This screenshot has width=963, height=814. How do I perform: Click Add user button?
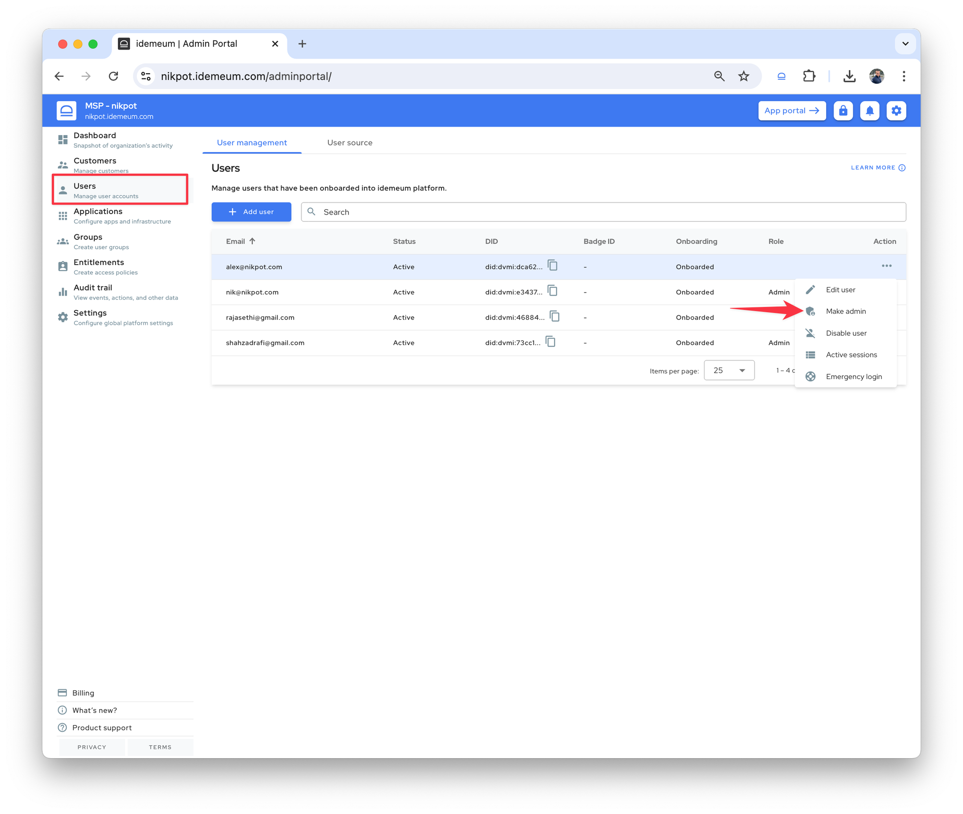[251, 212]
